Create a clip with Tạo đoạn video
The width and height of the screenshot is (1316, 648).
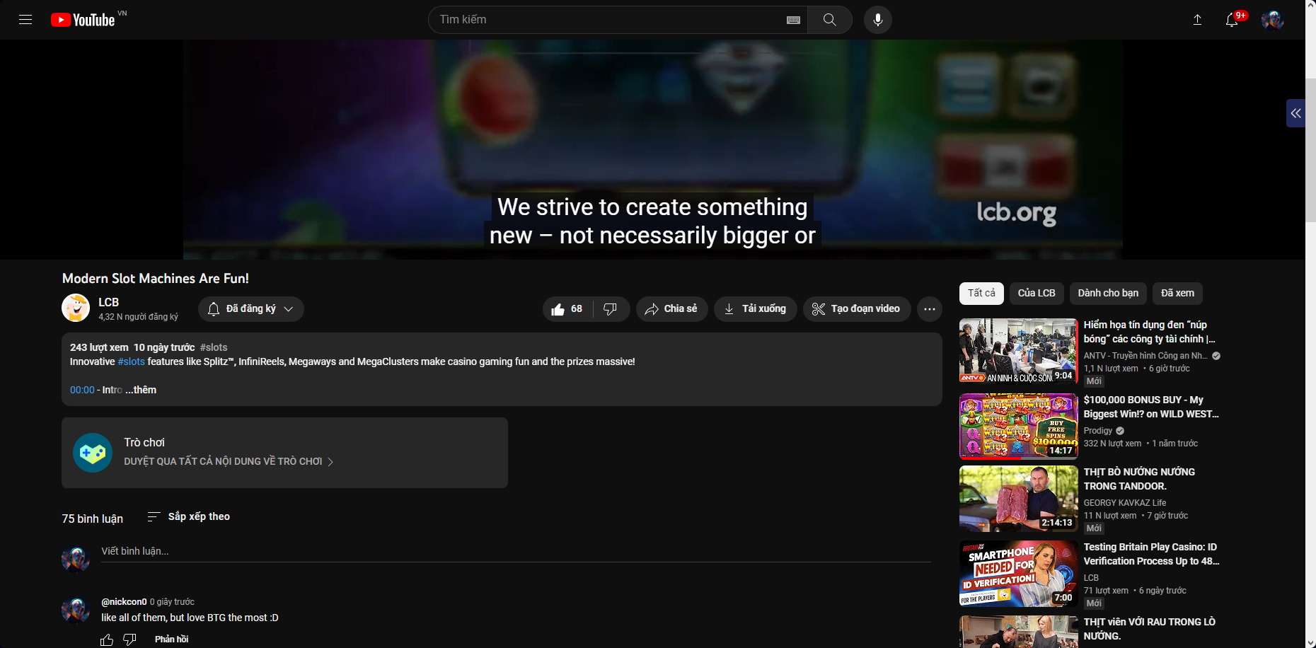tap(857, 309)
